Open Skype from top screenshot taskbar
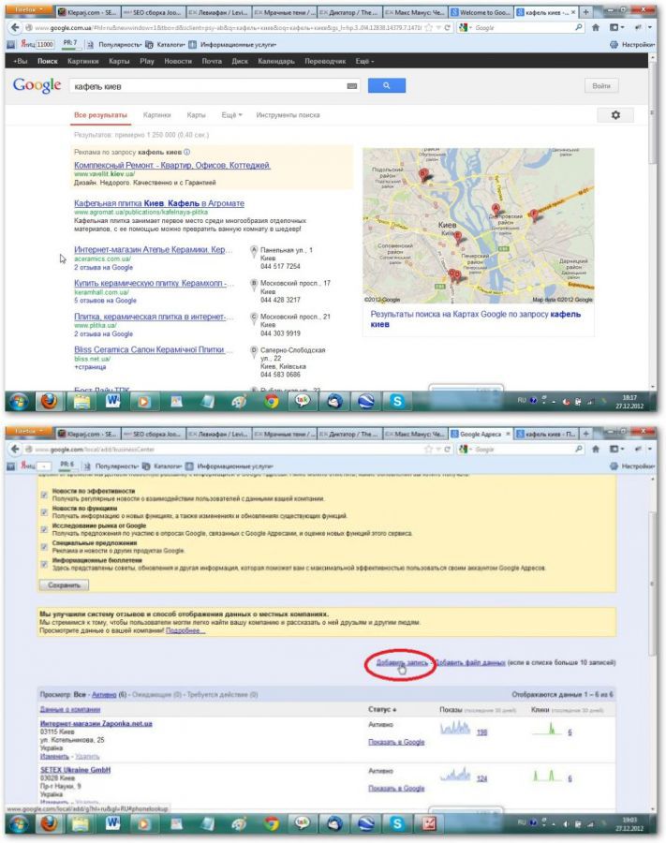The width and height of the screenshot is (666, 843). tap(397, 401)
